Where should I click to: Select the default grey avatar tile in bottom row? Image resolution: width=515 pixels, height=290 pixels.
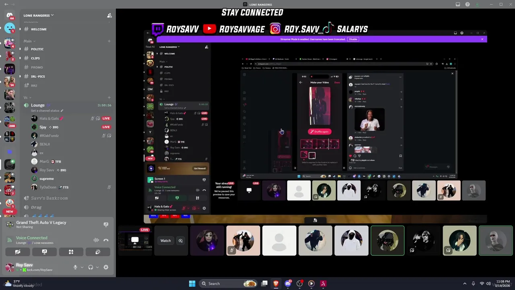coord(279,241)
